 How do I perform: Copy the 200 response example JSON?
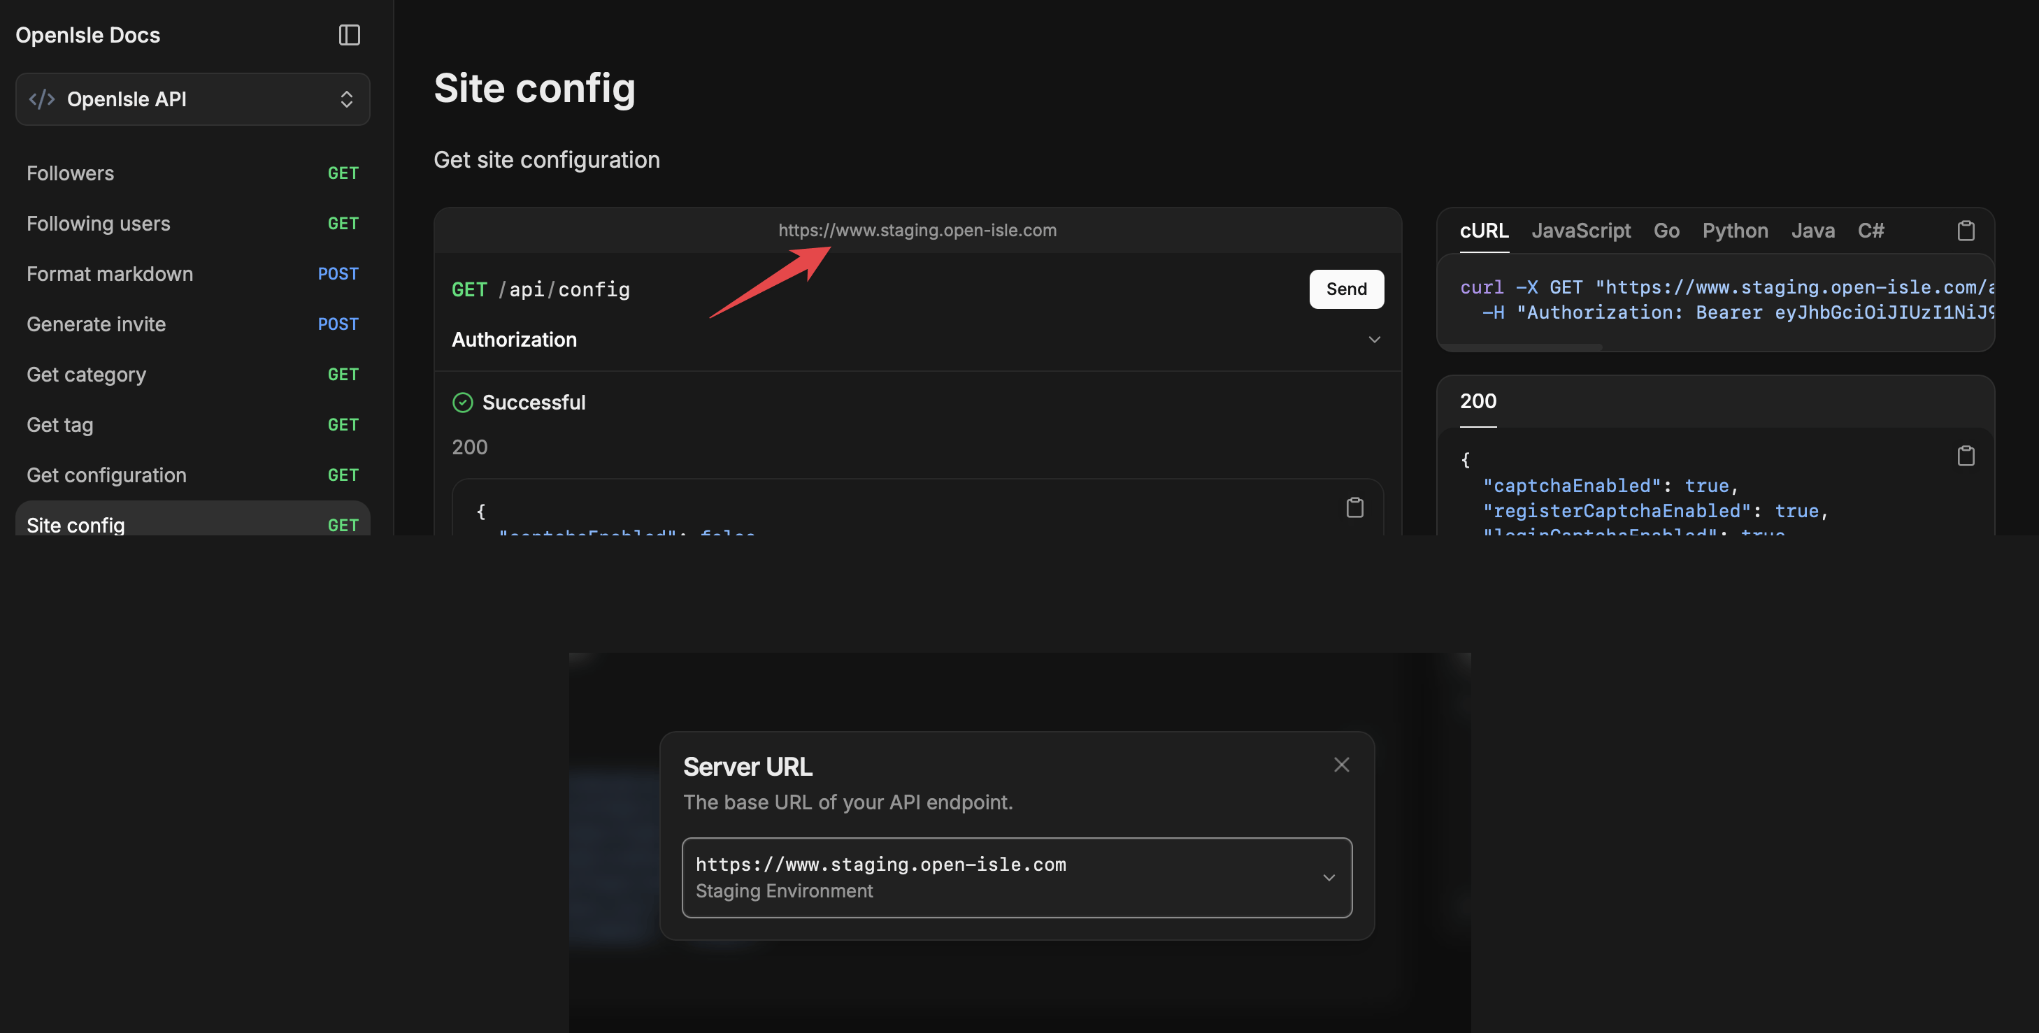click(1966, 456)
